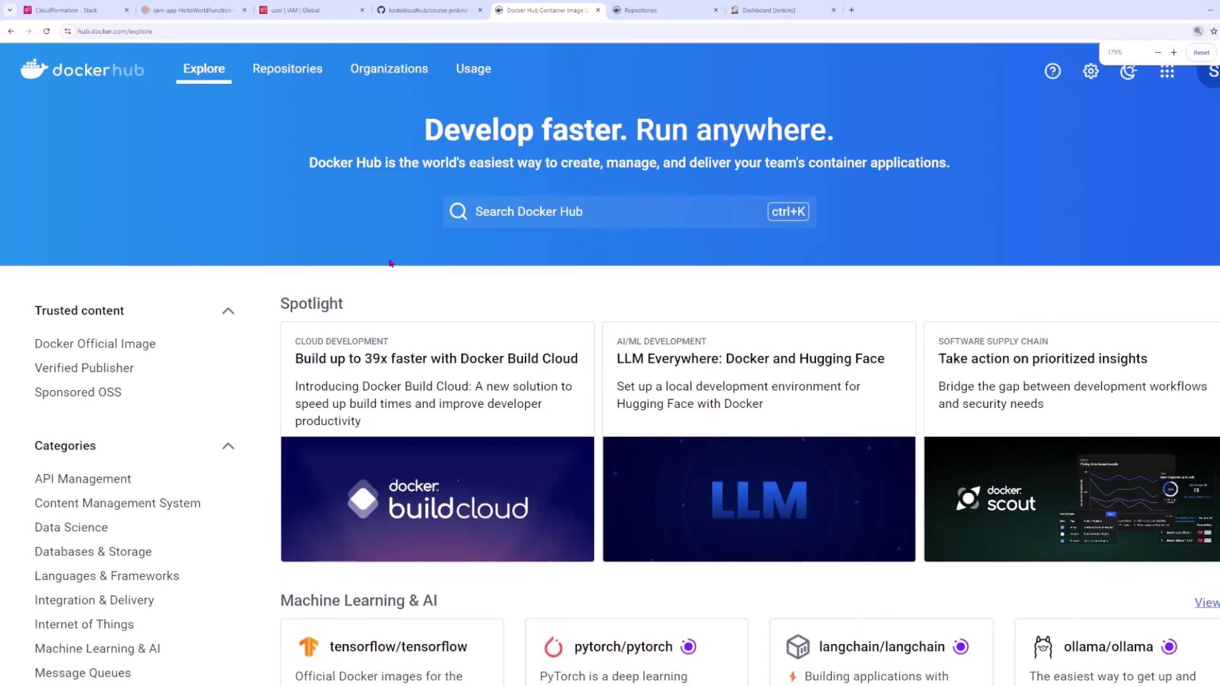
Task: Open the browser tab list dropdown arrow
Action: pyautogui.click(x=10, y=10)
